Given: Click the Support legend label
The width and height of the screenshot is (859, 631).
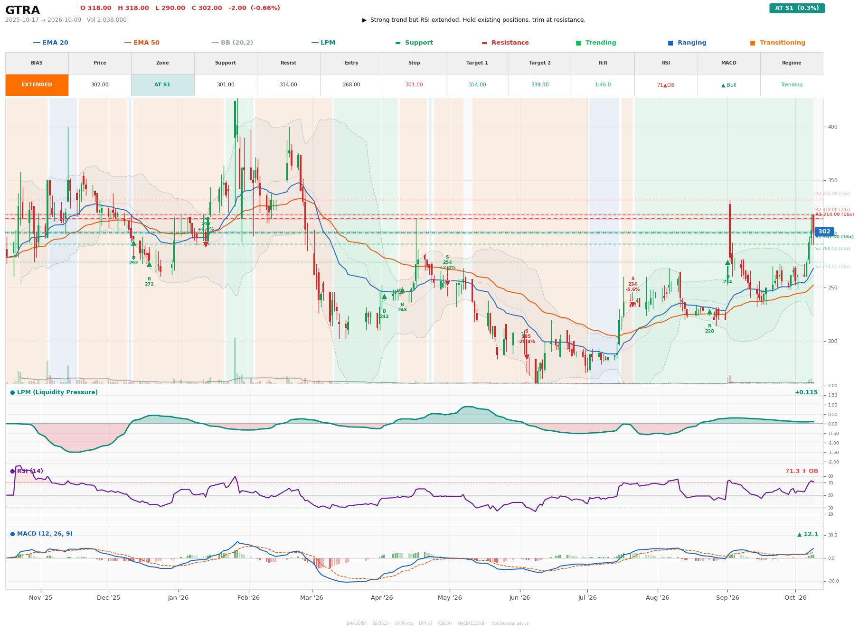Looking at the screenshot, I should click(419, 43).
